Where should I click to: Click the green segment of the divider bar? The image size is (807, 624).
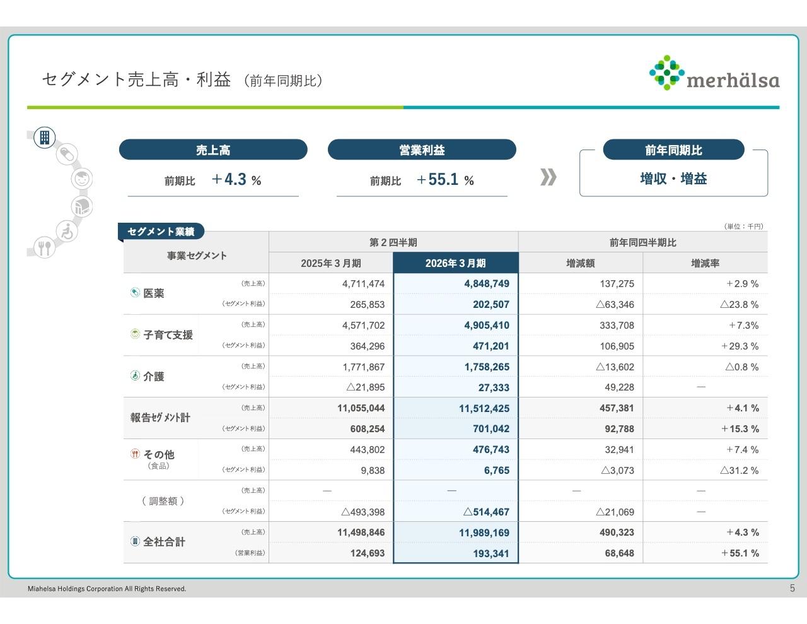[x=214, y=107]
